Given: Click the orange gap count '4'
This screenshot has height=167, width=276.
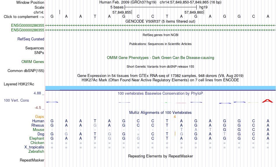Looking at the screenshot, I should pos(175,117).
